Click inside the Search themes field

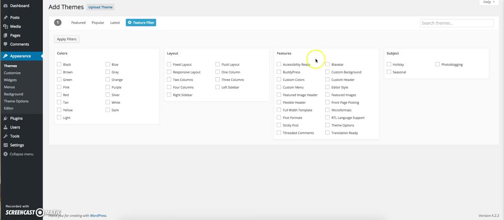(456, 23)
